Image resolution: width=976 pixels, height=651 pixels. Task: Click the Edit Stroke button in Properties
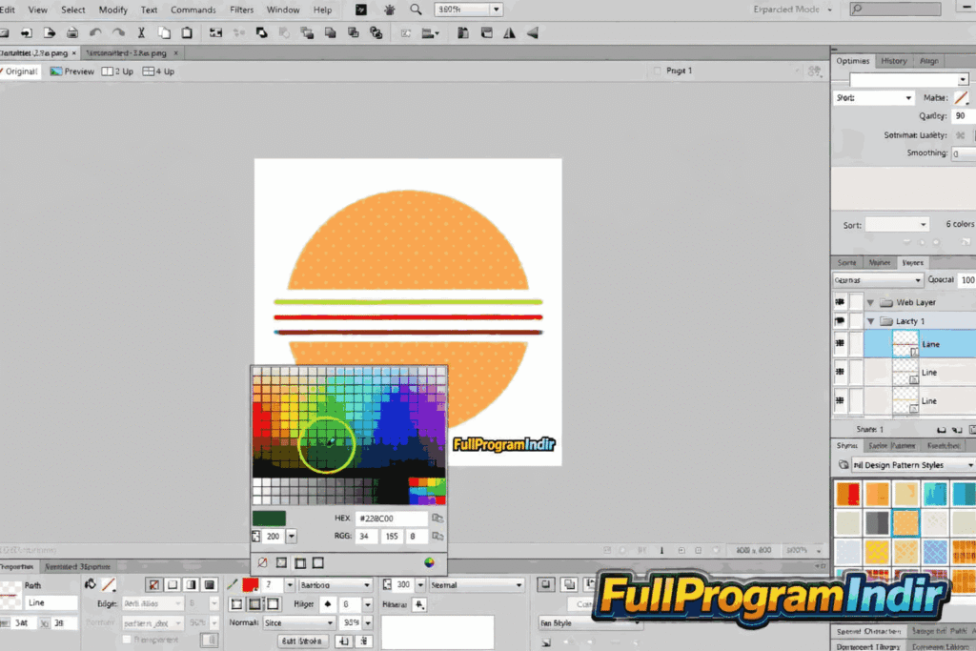pos(301,641)
